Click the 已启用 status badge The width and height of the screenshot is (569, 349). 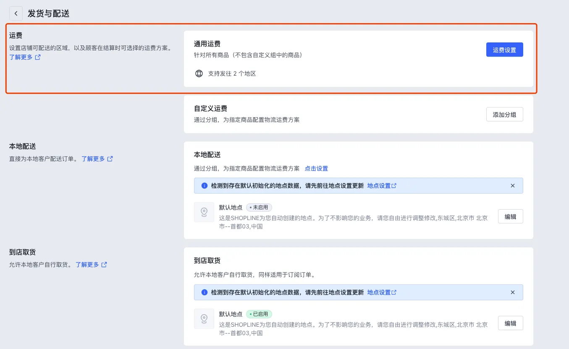click(x=259, y=314)
